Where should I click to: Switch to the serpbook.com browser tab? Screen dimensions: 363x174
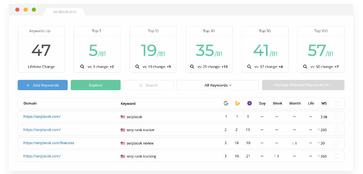point(65,12)
